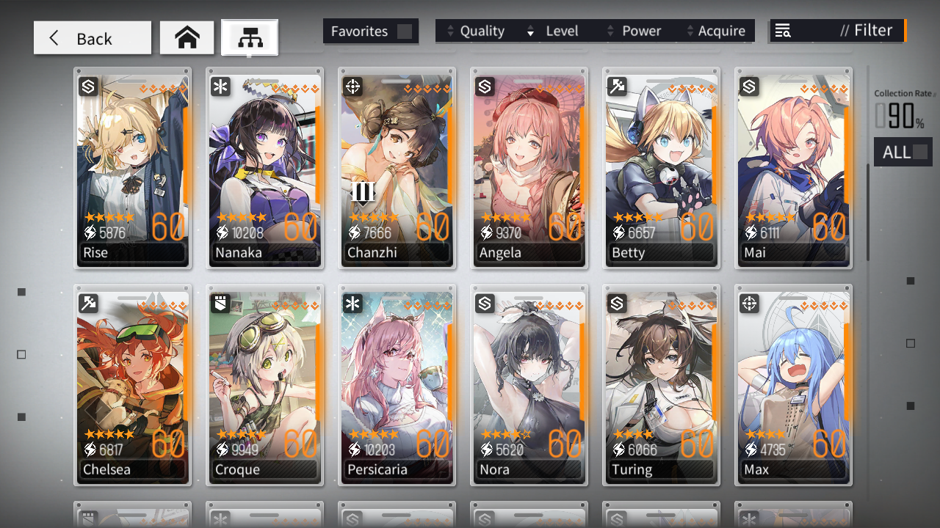Open the home icon button

pos(187,38)
